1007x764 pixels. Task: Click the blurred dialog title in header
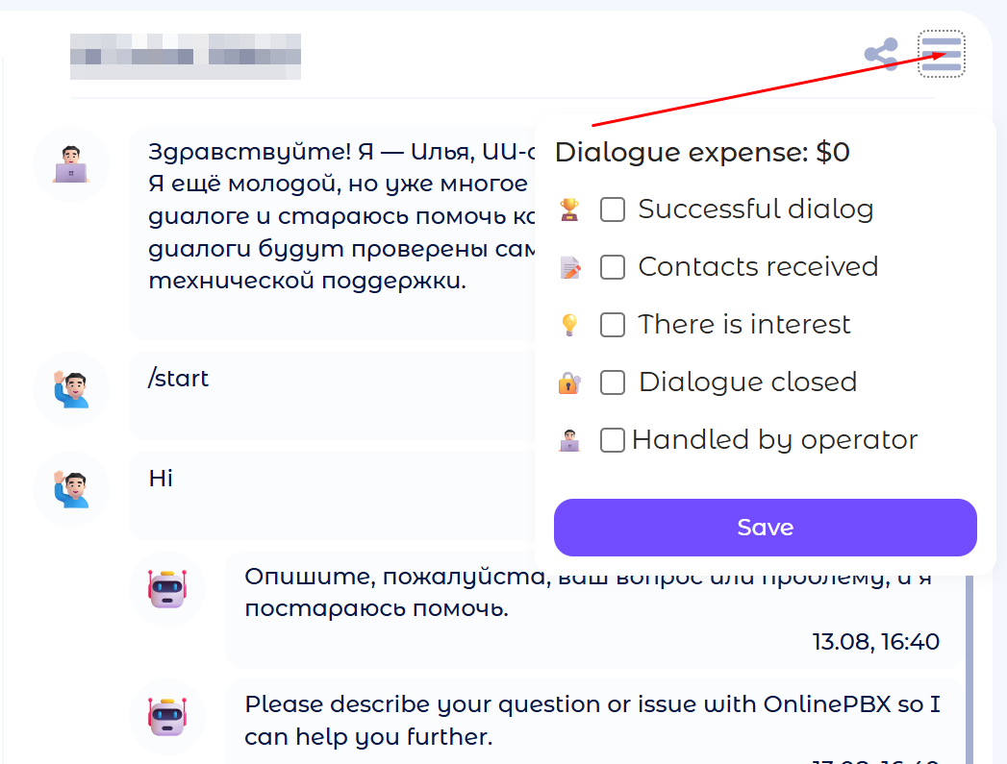[186, 56]
